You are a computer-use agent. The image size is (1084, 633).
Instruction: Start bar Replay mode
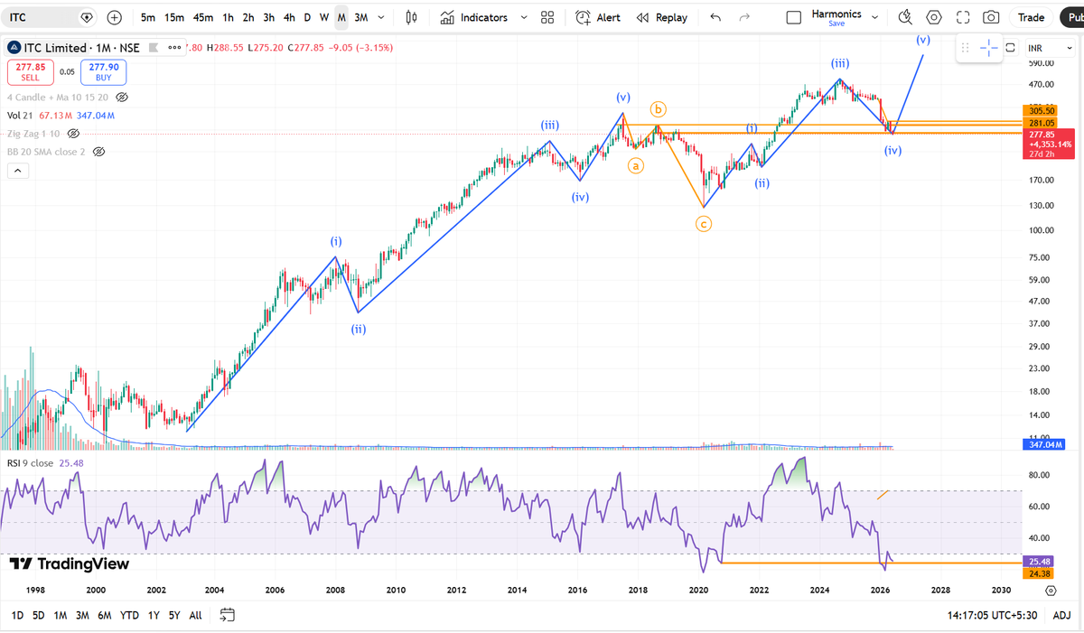click(662, 17)
